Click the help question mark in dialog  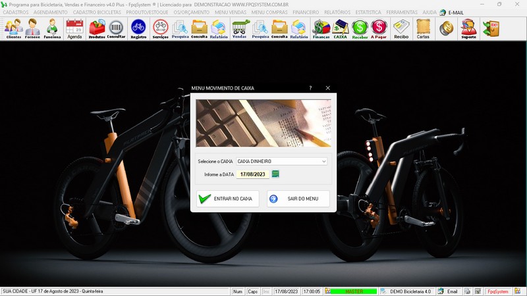pos(310,88)
